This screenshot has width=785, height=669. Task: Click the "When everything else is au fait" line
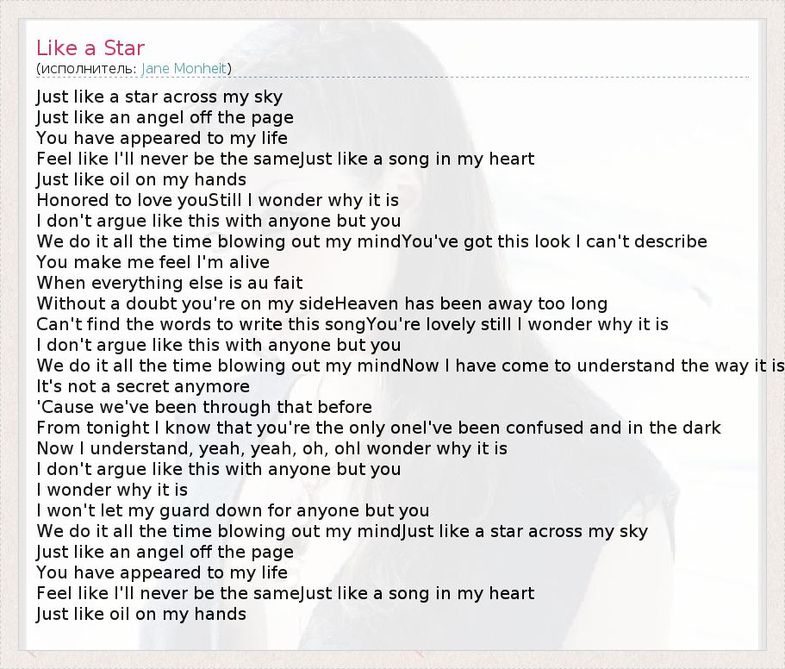pos(169,283)
